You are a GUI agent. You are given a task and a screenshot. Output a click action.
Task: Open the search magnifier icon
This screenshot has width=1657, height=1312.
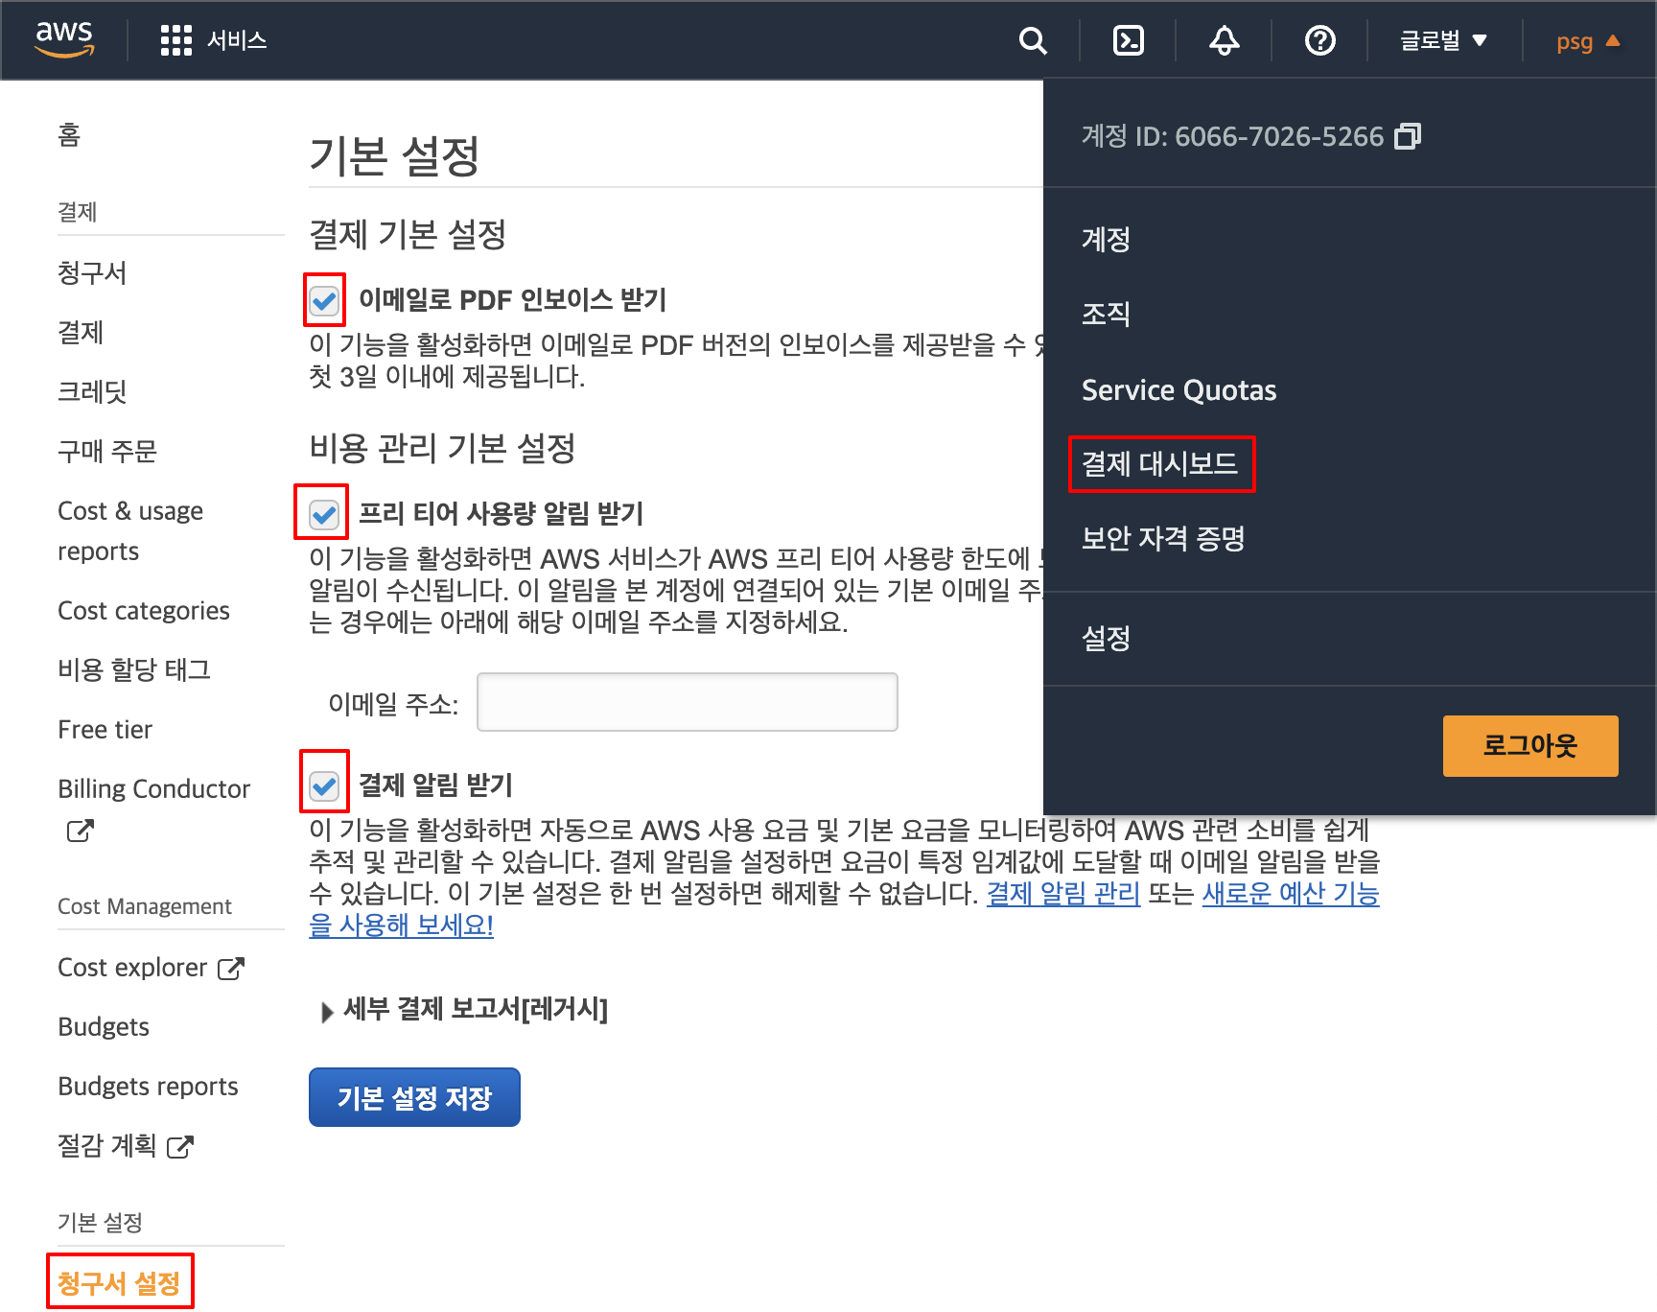pyautogui.click(x=1033, y=40)
